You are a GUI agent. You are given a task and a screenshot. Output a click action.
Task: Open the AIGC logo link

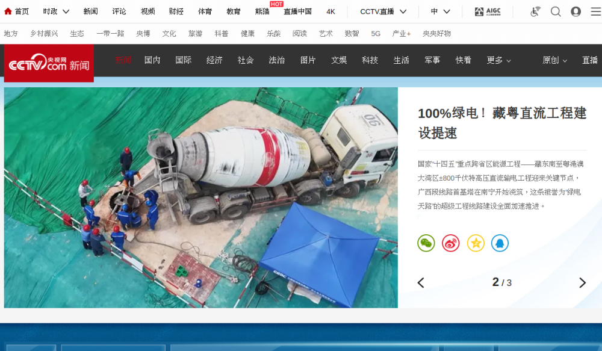(488, 11)
